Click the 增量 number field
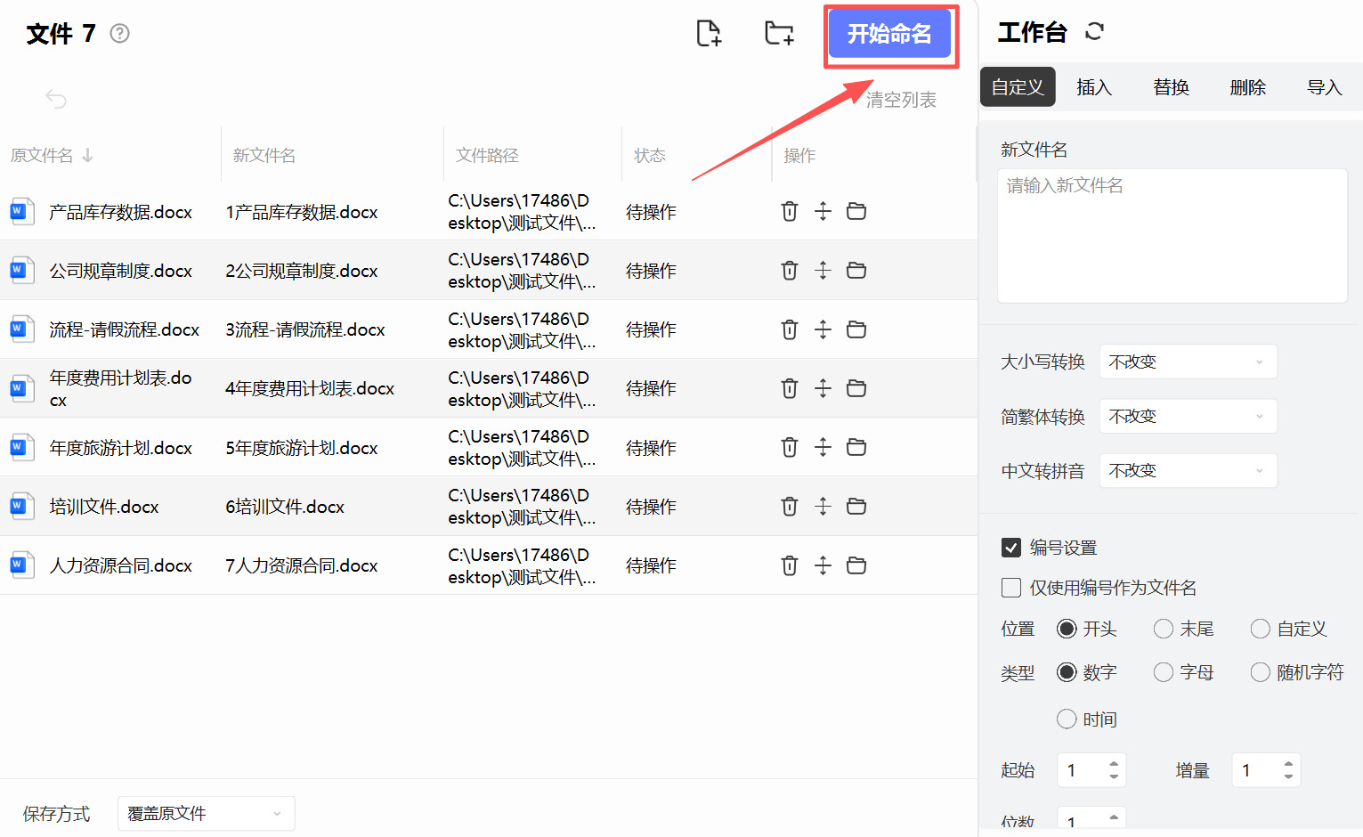1363x837 pixels. pyautogui.click(x=1256, y=770)
